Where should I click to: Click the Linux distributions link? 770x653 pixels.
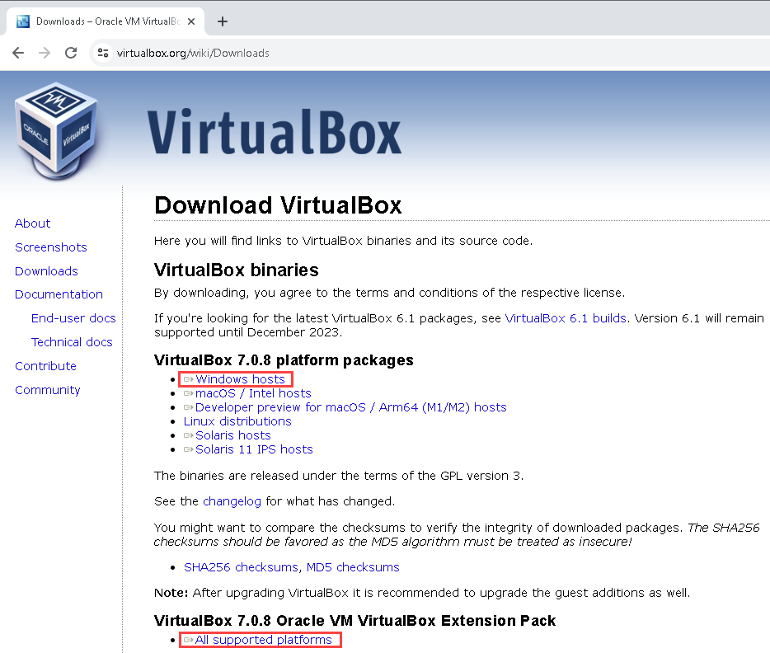click(x=237, y=421)
